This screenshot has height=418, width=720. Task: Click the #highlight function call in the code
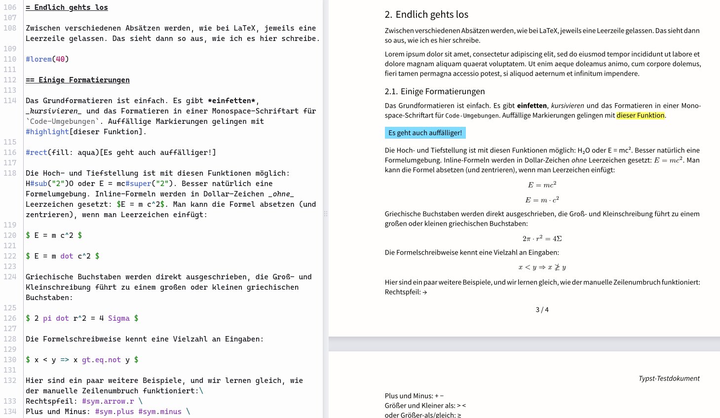coord(47,132)
